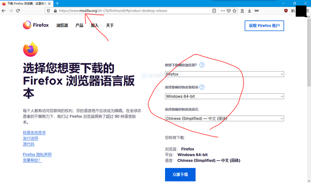Bookmark this page with star icon
The height and width of the screenshot is (183, 311).
(235, 11)
